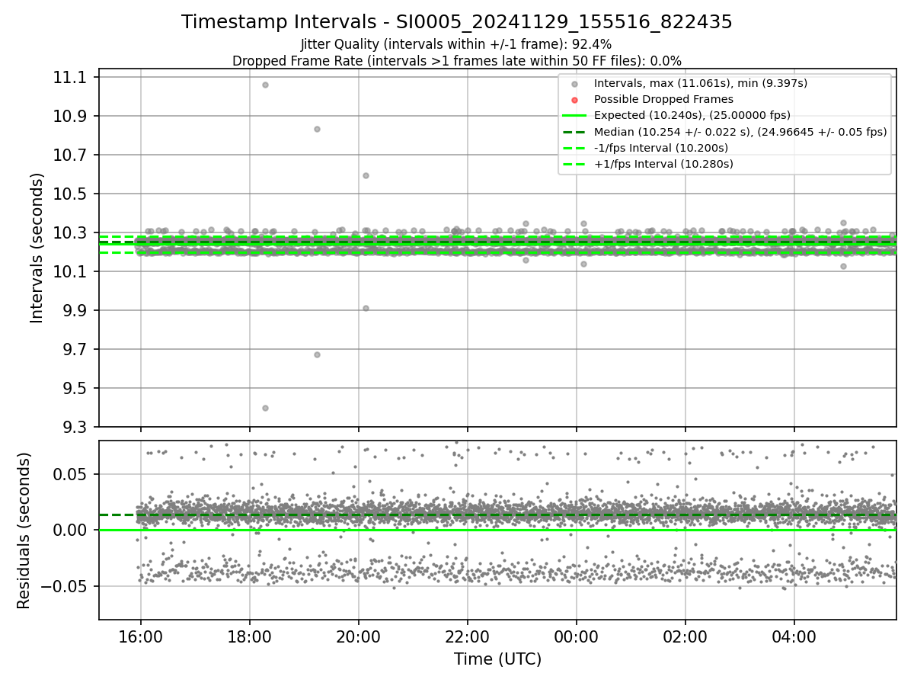Click legend entry 'Expected (10.240s), (25.00000 fps)'
Viewport: 914px width, 686px height.
(x=692, y=115)
